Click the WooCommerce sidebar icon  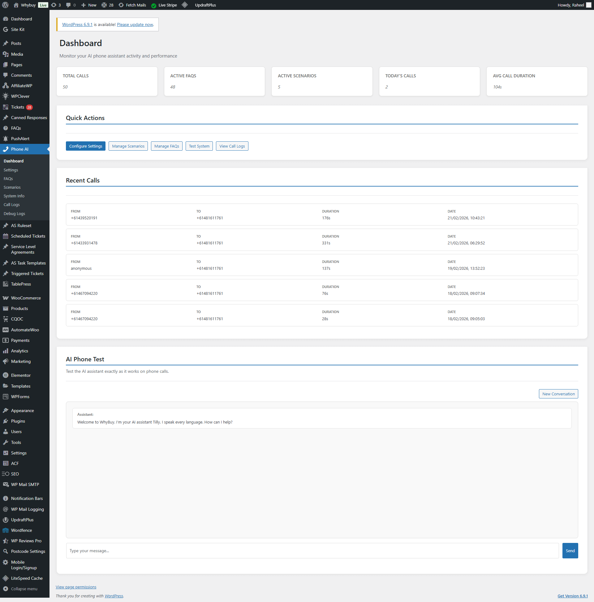[6, 298]
